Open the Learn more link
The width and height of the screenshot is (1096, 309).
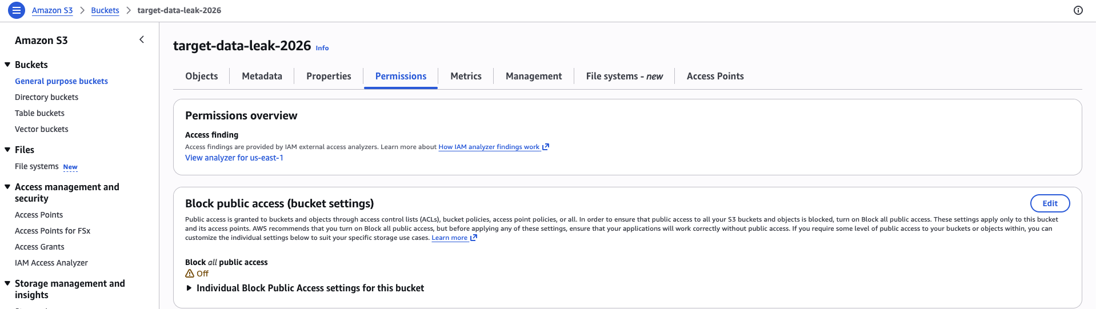click(449, 238)
